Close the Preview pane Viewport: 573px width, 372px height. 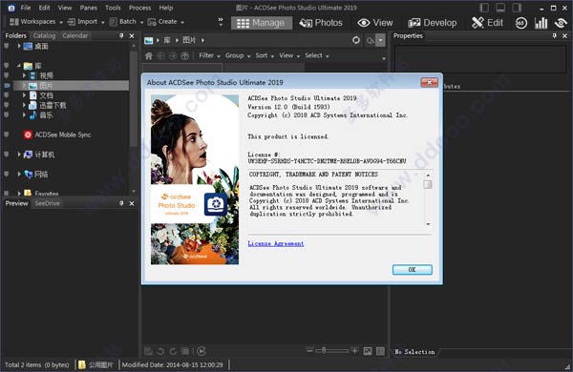coord(132,203)
